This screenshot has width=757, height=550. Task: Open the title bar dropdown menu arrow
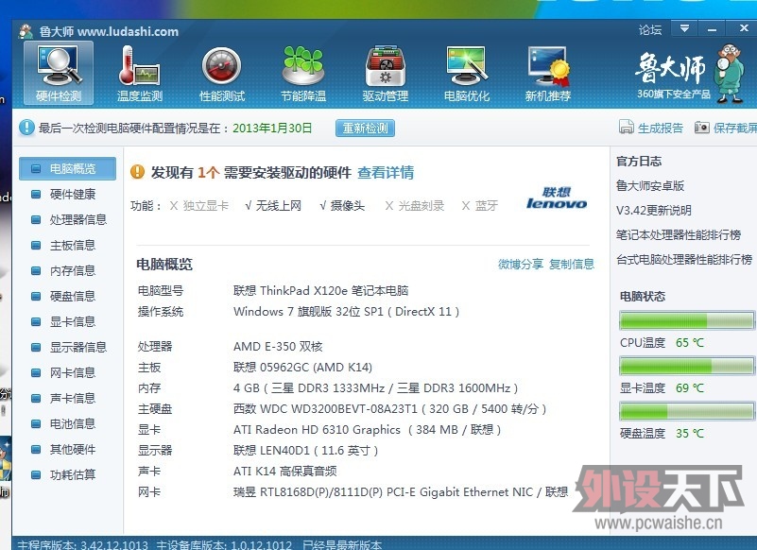coord(684,28)
